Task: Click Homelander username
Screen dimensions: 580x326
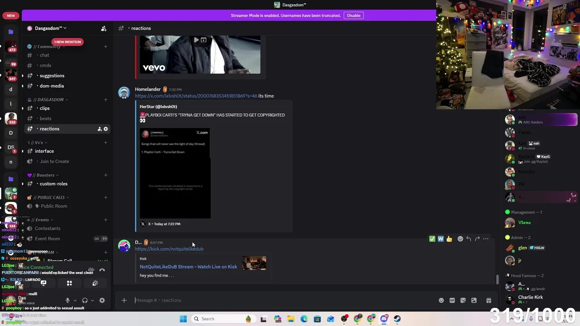Action: 148,89
